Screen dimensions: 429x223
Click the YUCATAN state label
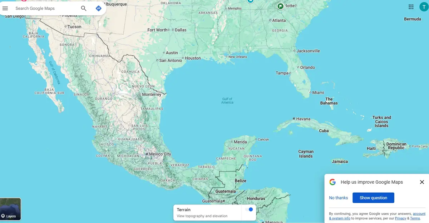click(x=236, y=148)
